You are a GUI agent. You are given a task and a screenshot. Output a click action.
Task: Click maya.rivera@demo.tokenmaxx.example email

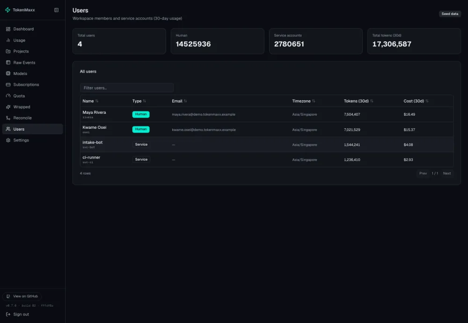pos(204,114)
